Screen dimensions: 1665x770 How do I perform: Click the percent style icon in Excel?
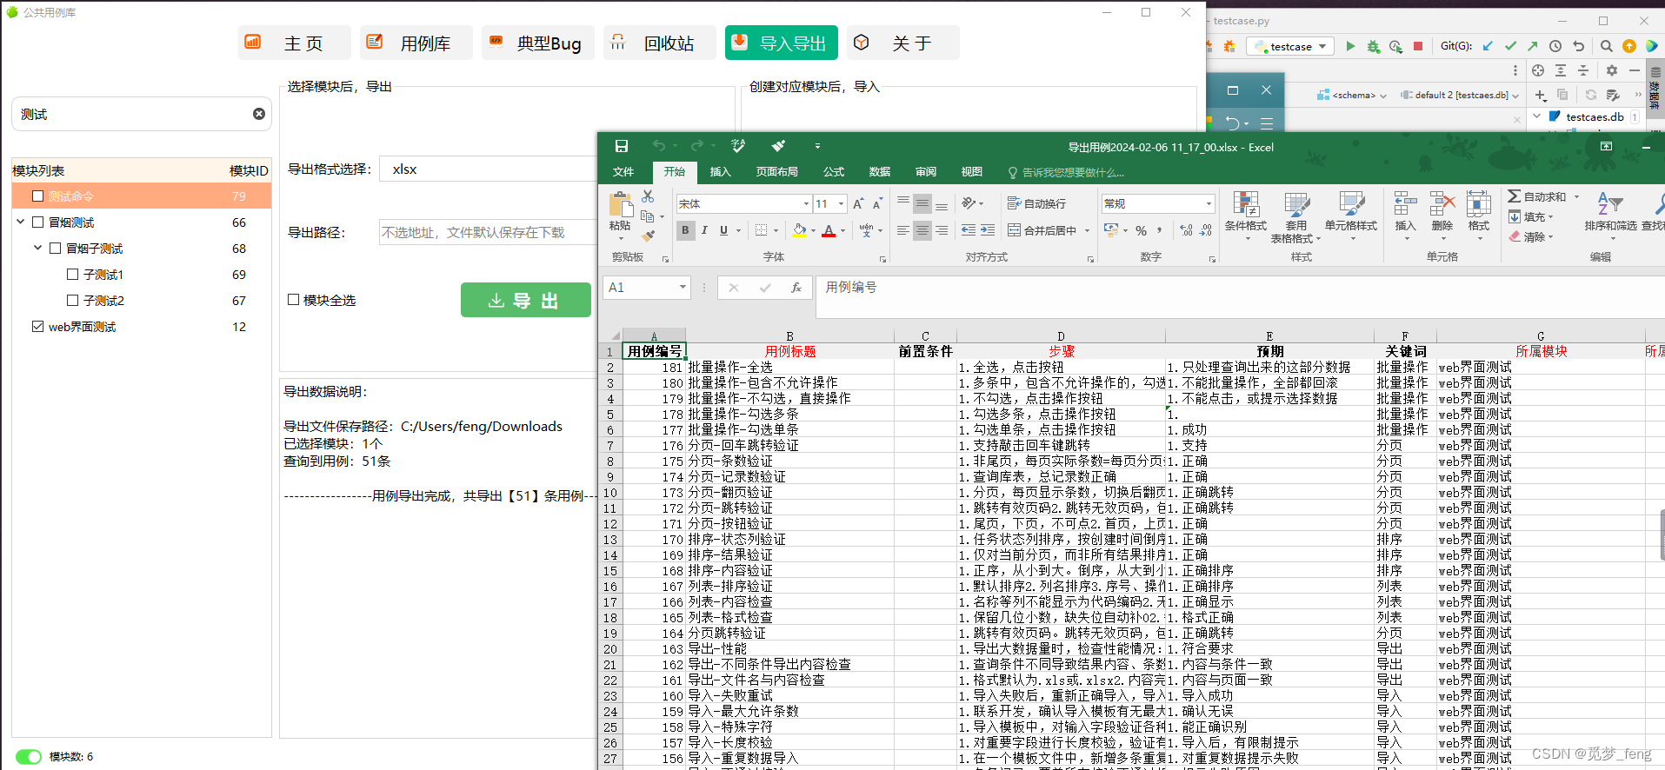point(1141,230)
